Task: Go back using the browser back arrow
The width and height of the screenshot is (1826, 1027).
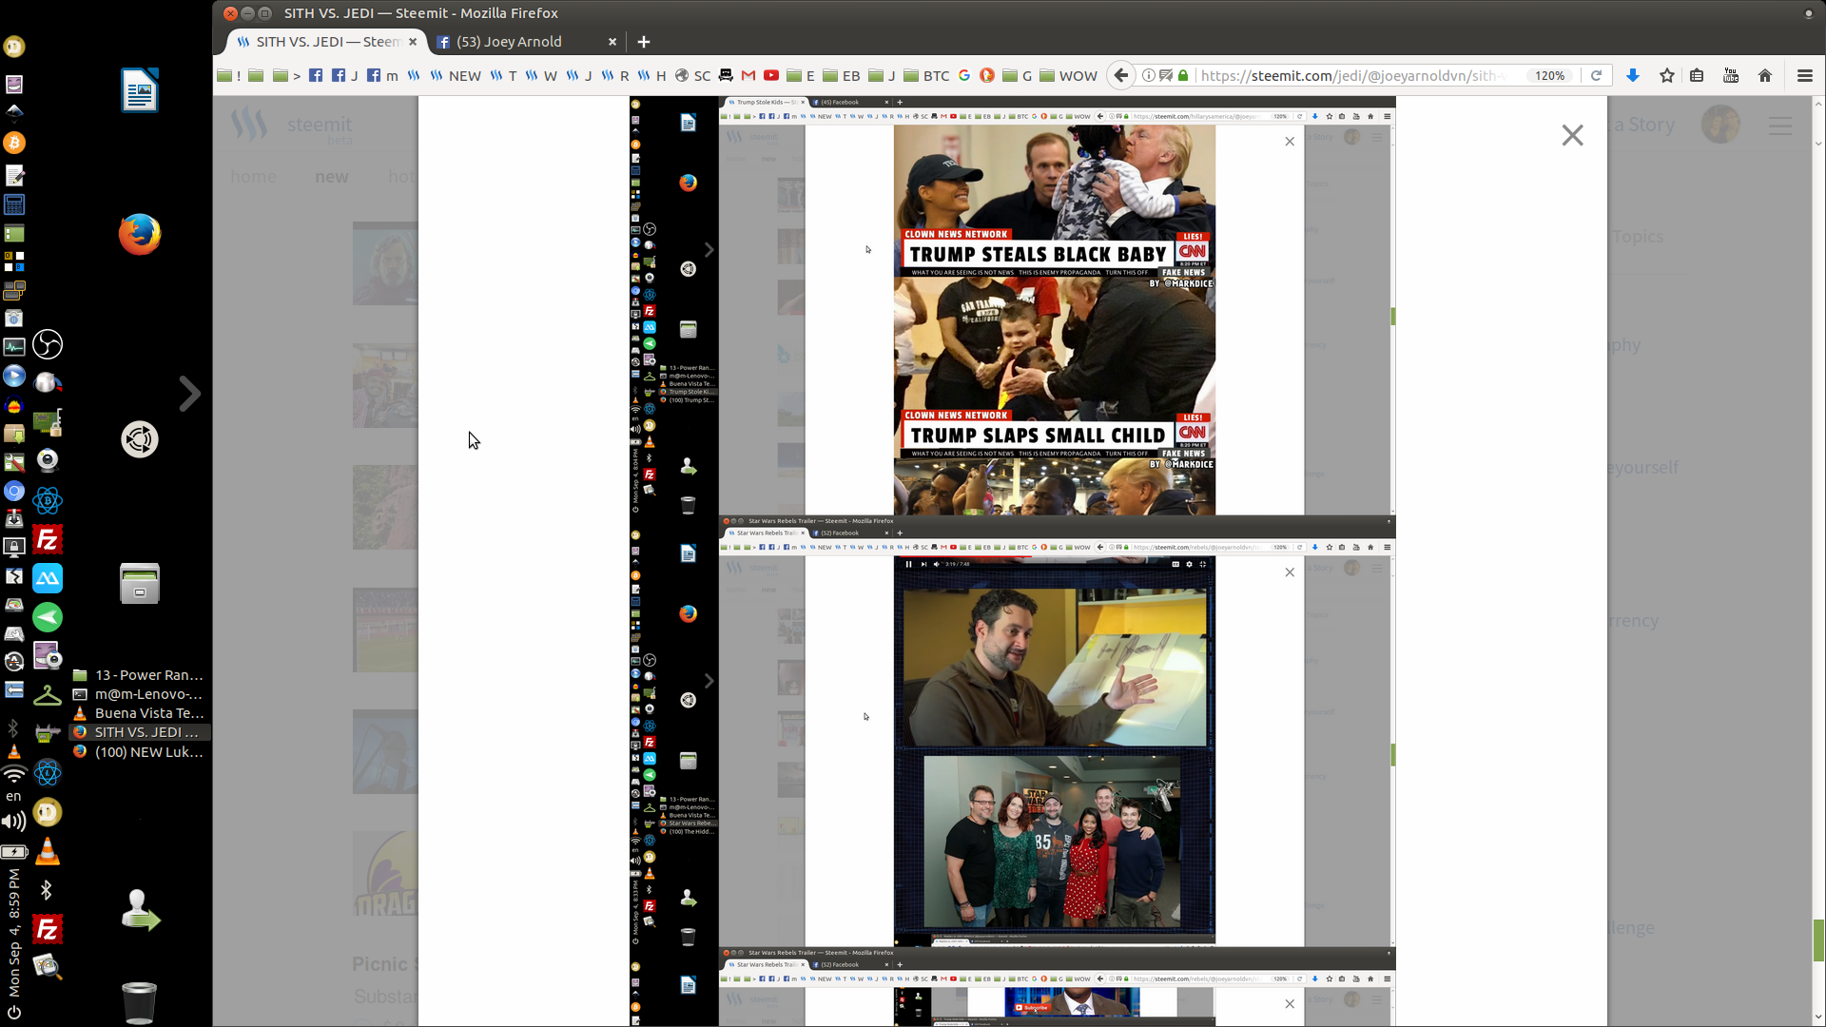Action: 1121,75
